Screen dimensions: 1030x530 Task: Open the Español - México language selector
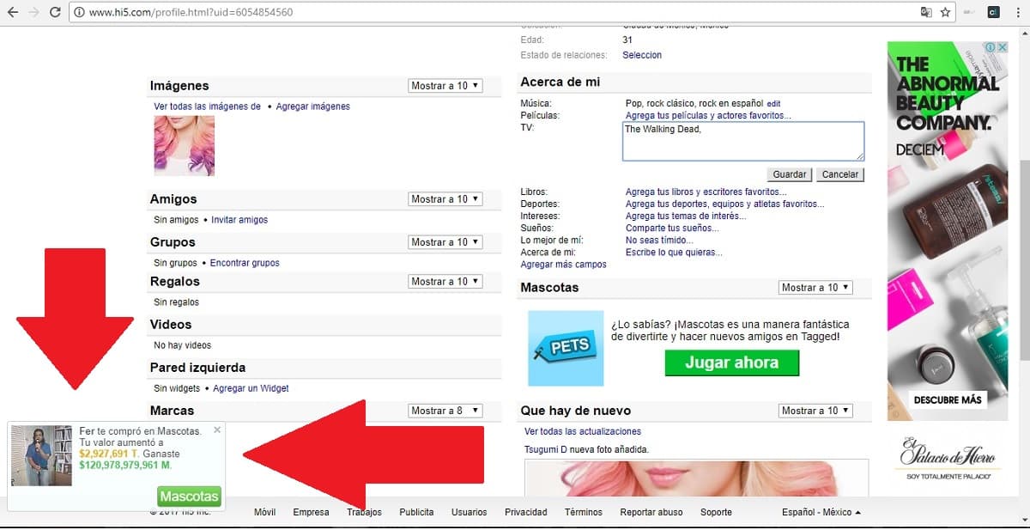(821, 512)
